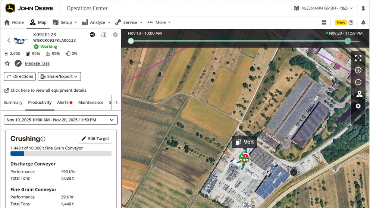Switch to the Alerts tab

point(65,103)
